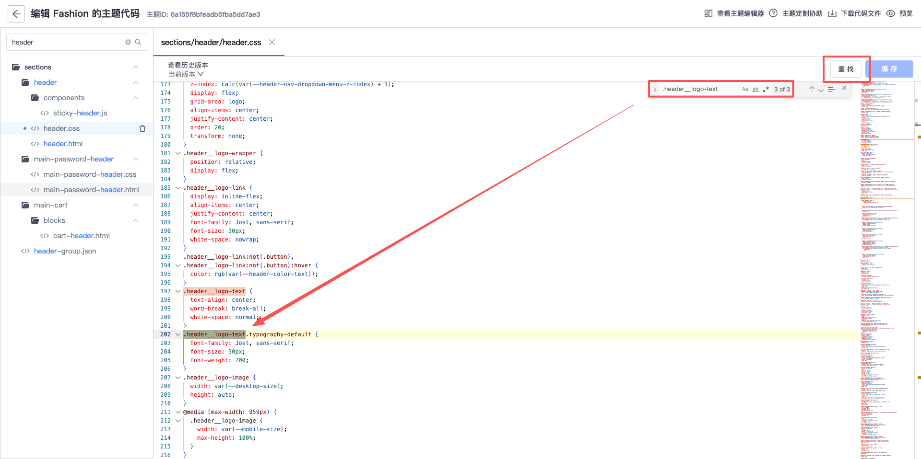Image resolution: width=921 pixels, height=459 pixels.
Task: Click the main-password-header folder icon
Action: (x=25, y=159)
